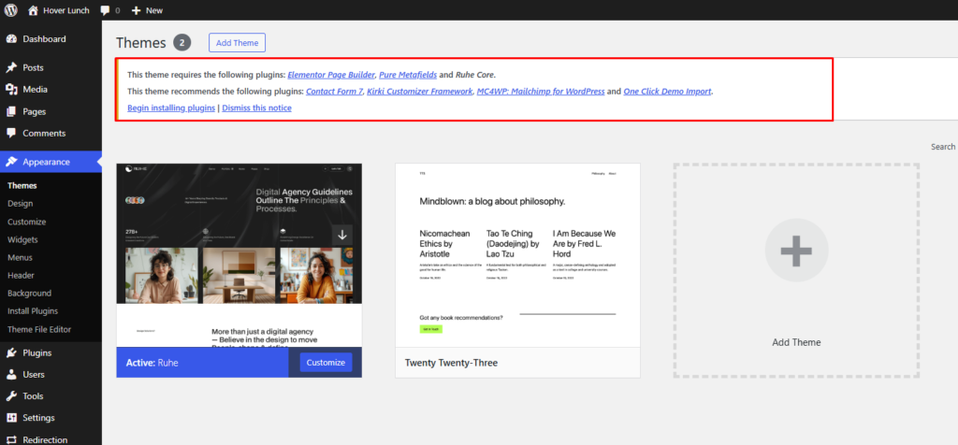Click the Appearance paintbrush icon
Image resolution: width=958 pixels, height=445 pixels.
pyautogui.click(x=11, y=162)
